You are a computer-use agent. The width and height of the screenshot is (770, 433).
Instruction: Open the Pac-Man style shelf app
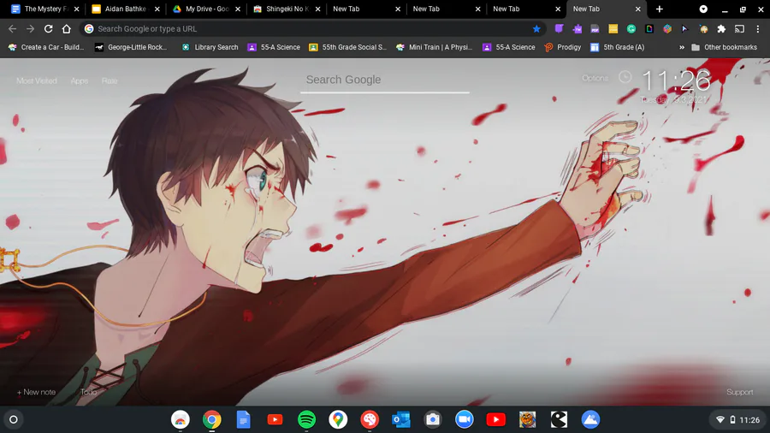coord(559,419)
